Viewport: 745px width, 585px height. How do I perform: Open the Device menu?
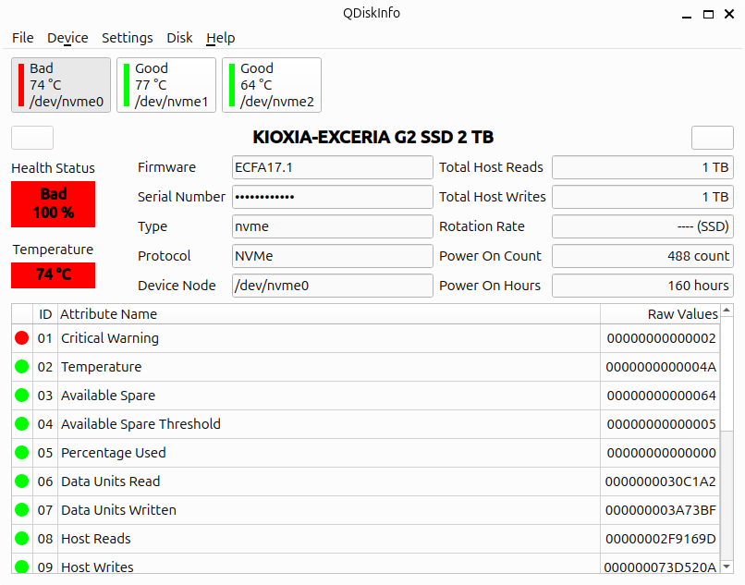pos(67,38)
